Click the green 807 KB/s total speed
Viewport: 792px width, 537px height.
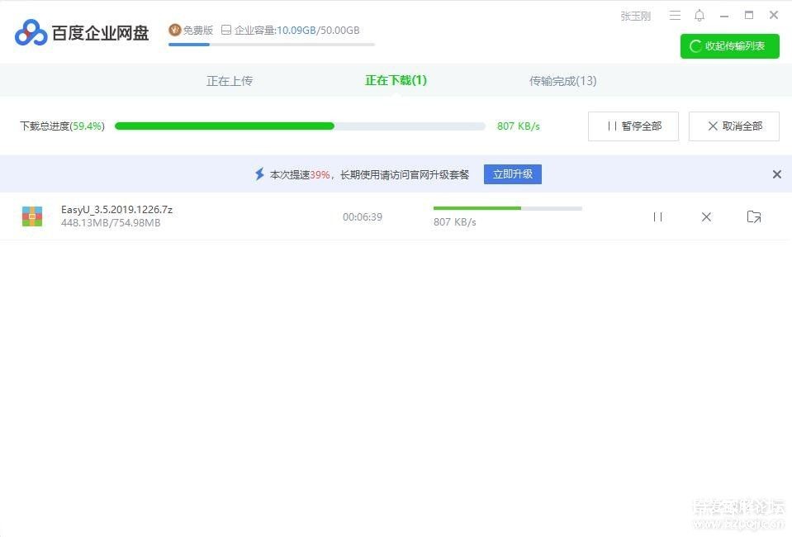click(519, 126)
